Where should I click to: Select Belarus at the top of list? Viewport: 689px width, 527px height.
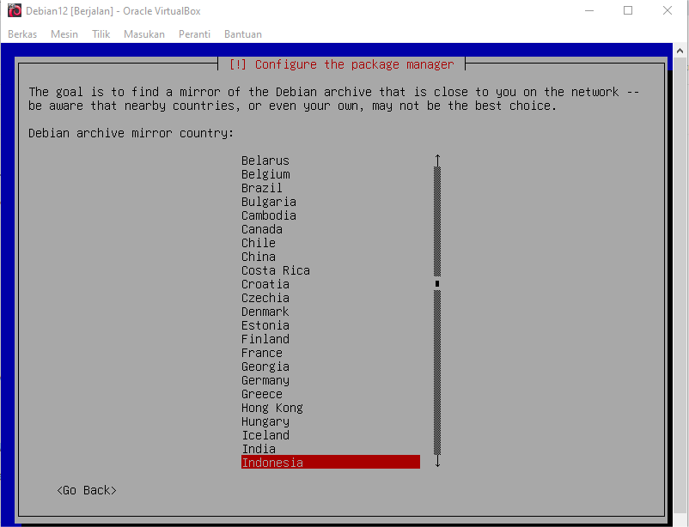[x=265, y=161]
